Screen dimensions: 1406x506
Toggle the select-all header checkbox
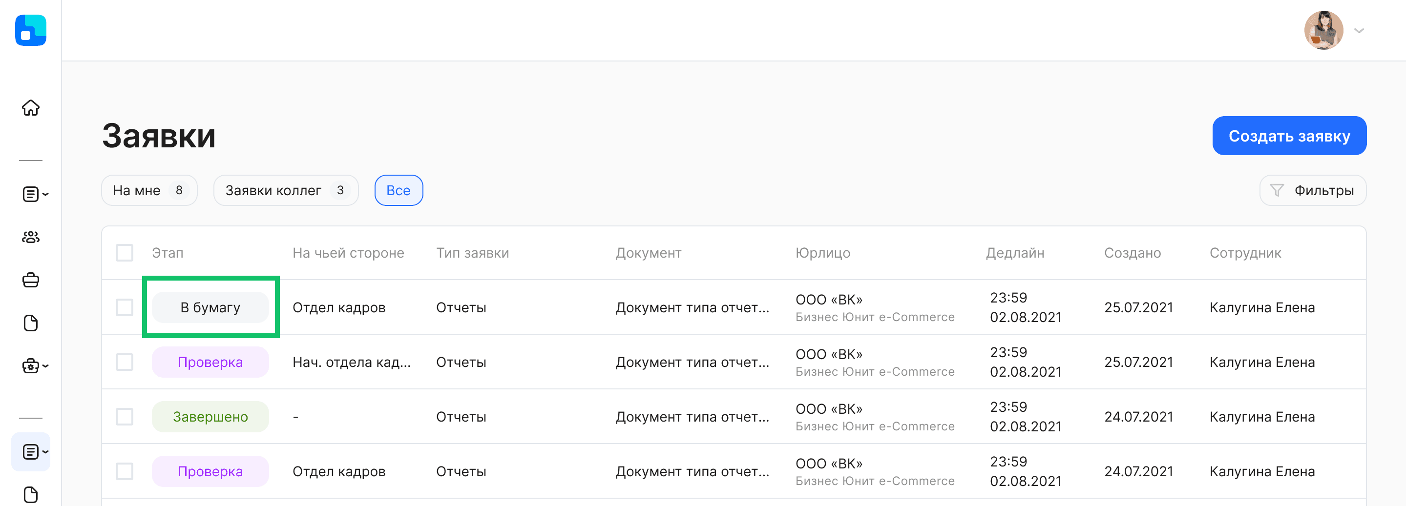tap(125, 253)
